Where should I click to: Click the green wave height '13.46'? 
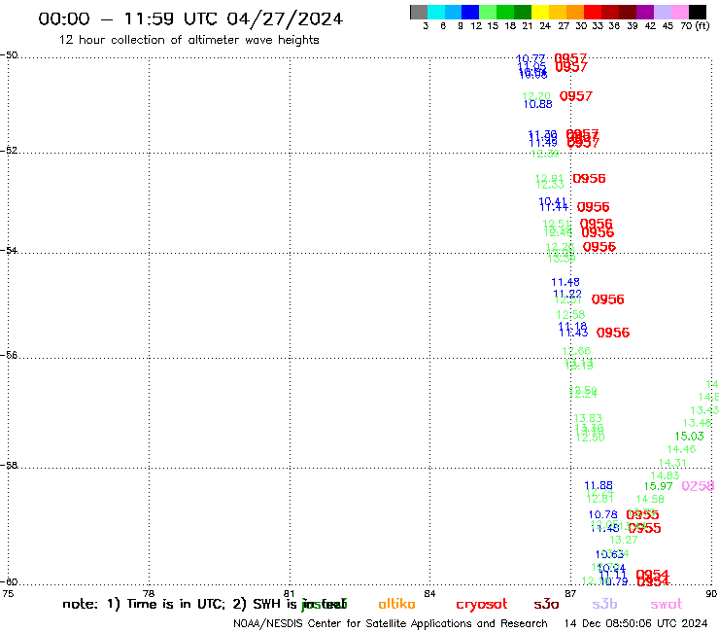coord(698,423)
